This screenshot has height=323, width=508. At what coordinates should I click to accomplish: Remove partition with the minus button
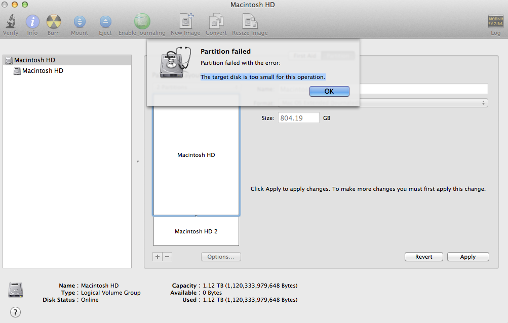pos(167,257)
